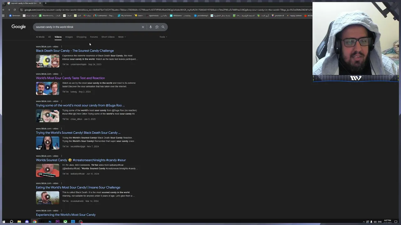Open 'Black Death Sour Candy - The Sourest Candy Challenge' link
The image size is (401, 225).
75,51
